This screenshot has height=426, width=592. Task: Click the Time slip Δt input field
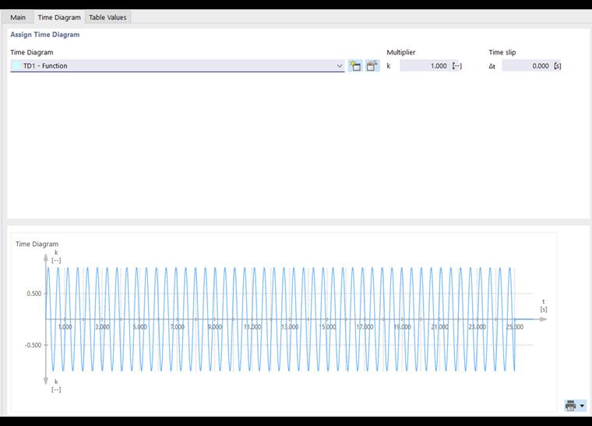pyautogui.click(x=527, y=65)
